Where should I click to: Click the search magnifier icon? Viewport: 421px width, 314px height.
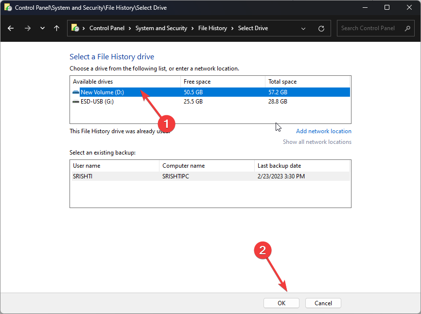[407, 28]
